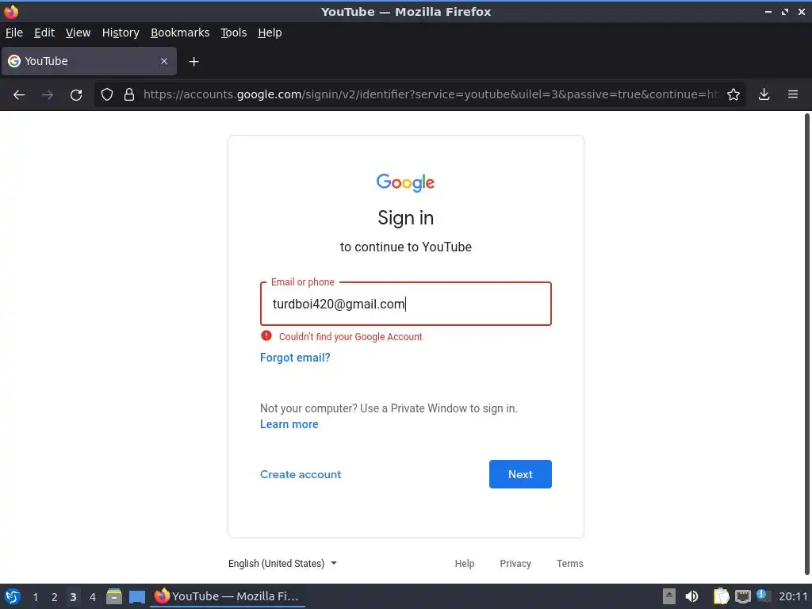
Task: Click the 'Sign in' heading
Action: (x=405, y=218)
